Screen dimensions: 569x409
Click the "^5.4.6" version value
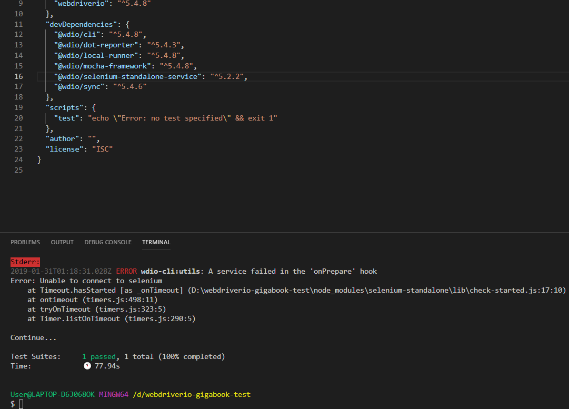[x=130, y=87]
